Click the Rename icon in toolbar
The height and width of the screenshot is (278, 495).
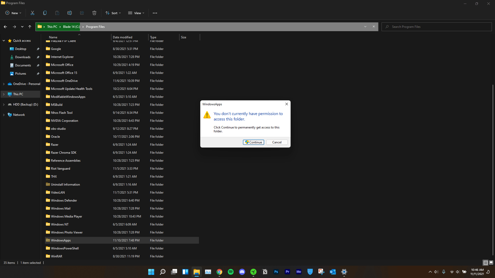(x=70, y=13)
